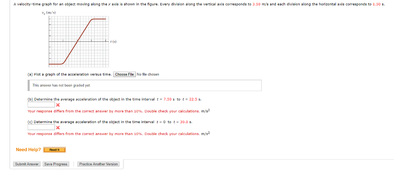Focus the part (b) answer input box

(41, 105)
